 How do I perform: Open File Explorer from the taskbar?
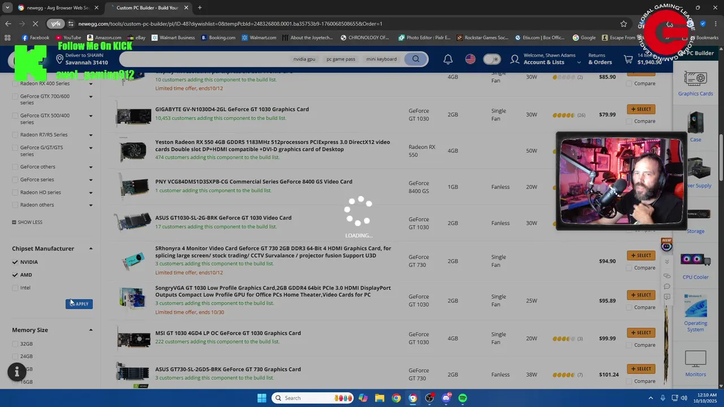[380, 398]
